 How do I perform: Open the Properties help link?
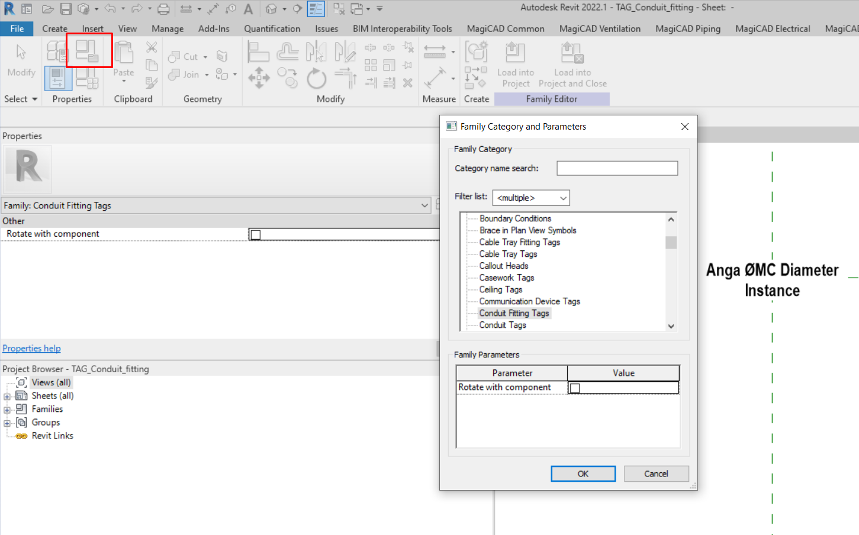pyautogui.click(x=31, y=348)
